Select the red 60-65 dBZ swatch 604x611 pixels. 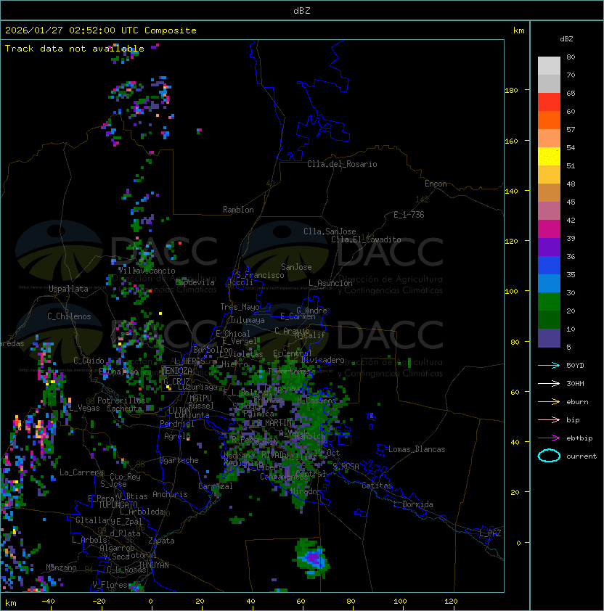(x=549, y=102)
